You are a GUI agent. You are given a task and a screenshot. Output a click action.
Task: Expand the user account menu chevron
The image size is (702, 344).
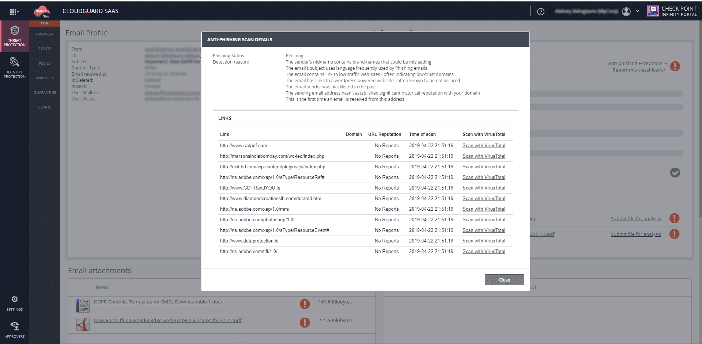pyautogui.click(x=637, y=11)
